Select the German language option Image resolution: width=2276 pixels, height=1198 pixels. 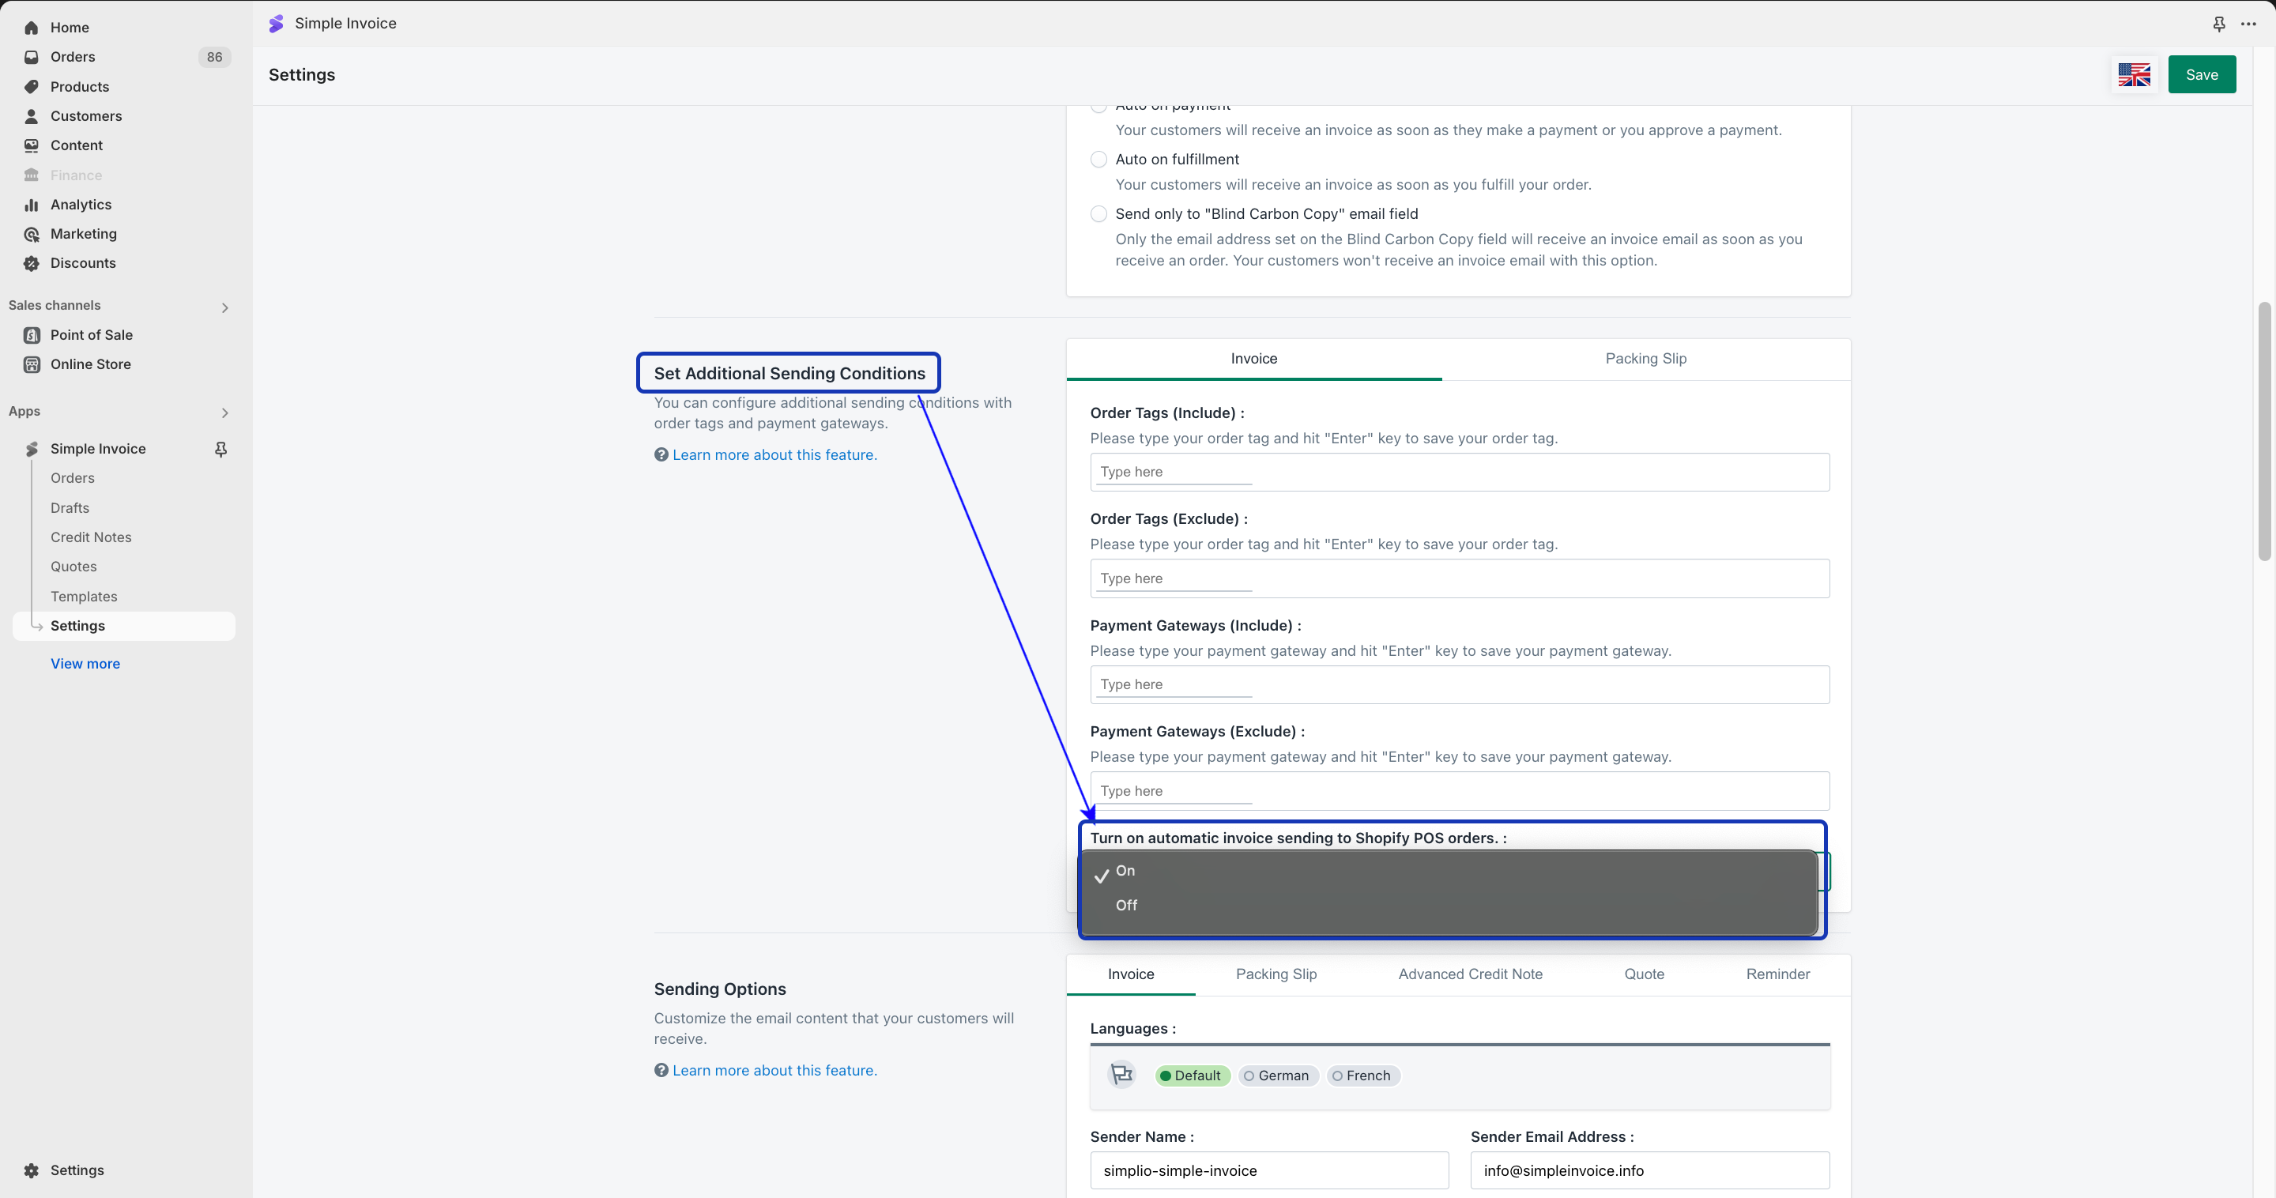pyautogui.click(x=1278, y=1076)
